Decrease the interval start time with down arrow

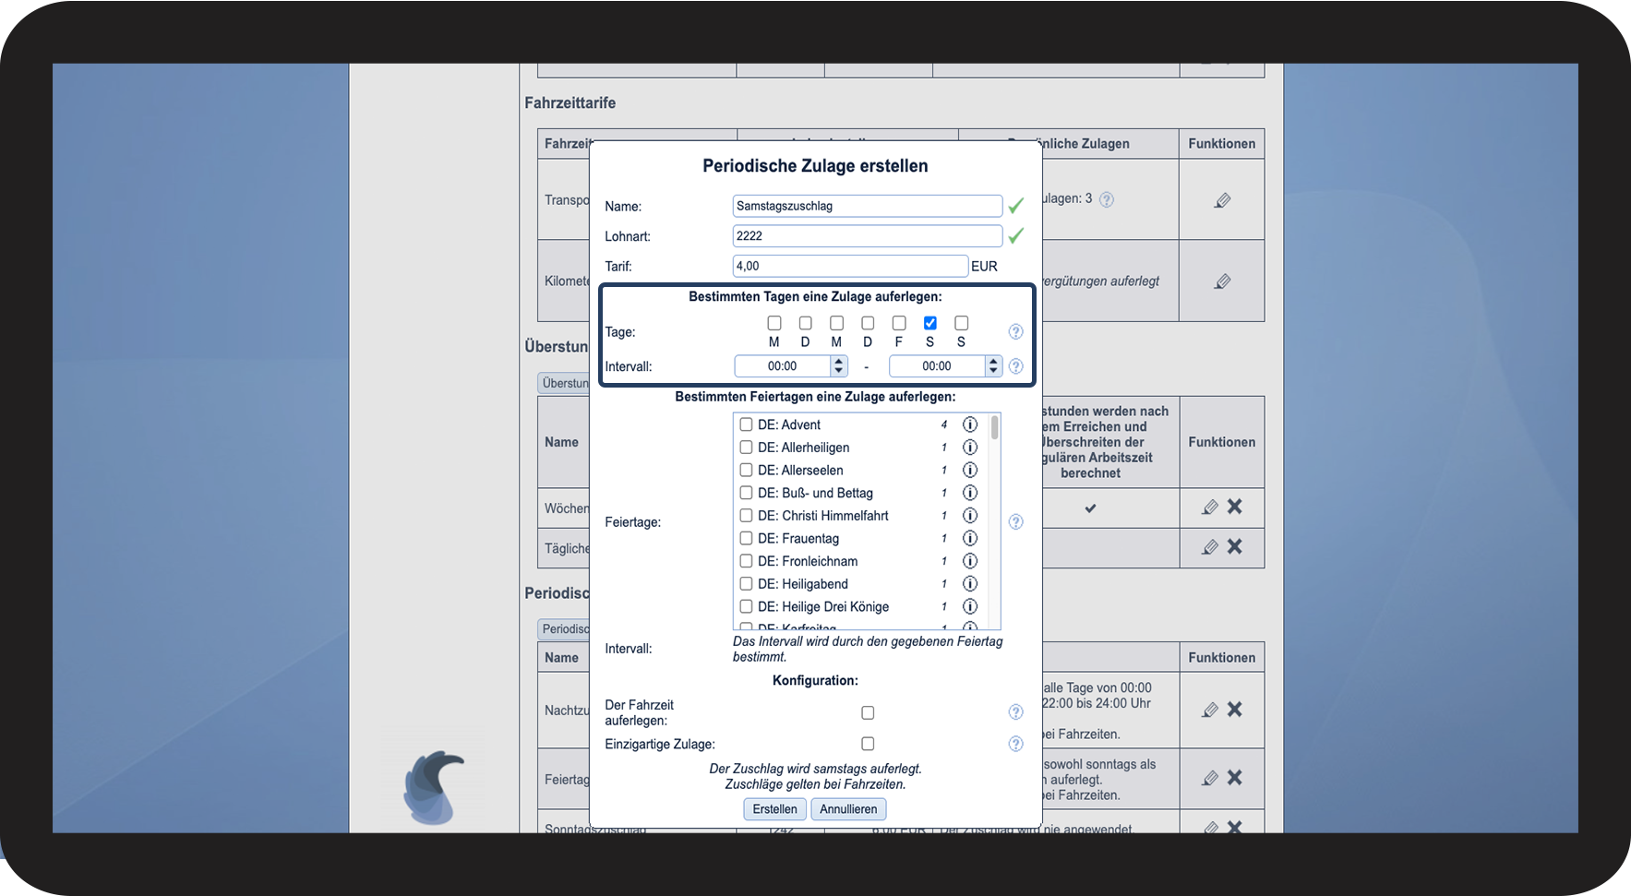pos(839,371)
